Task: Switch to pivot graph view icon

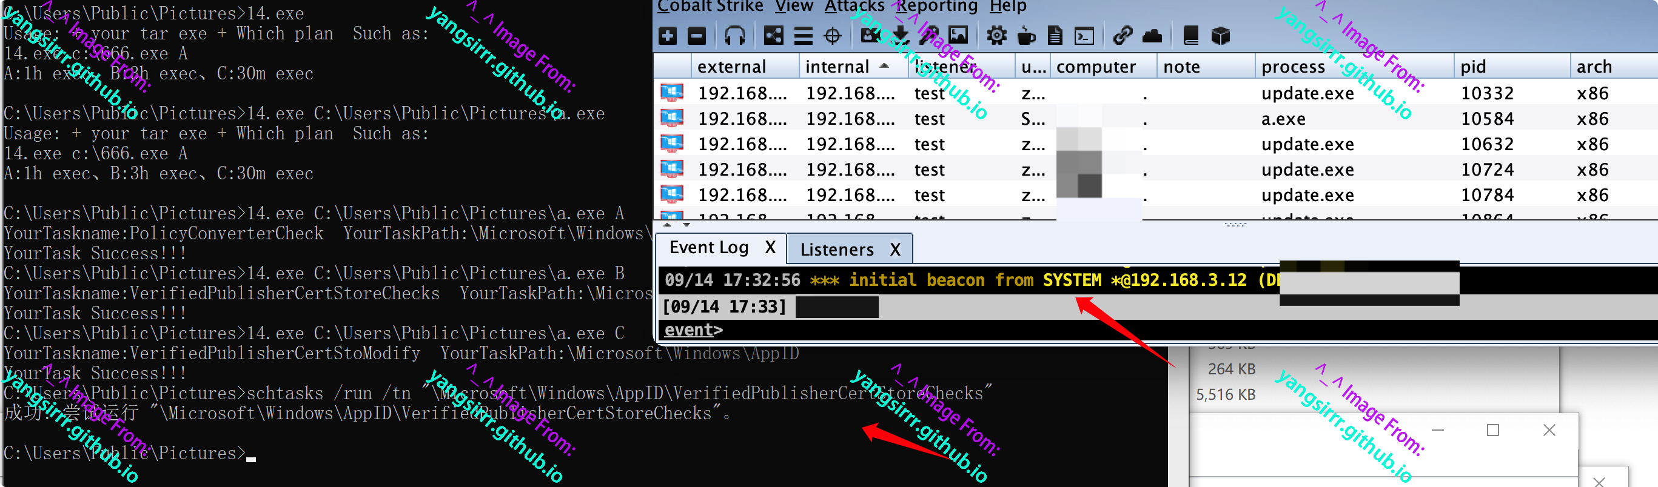Action: tap(773, 35)
